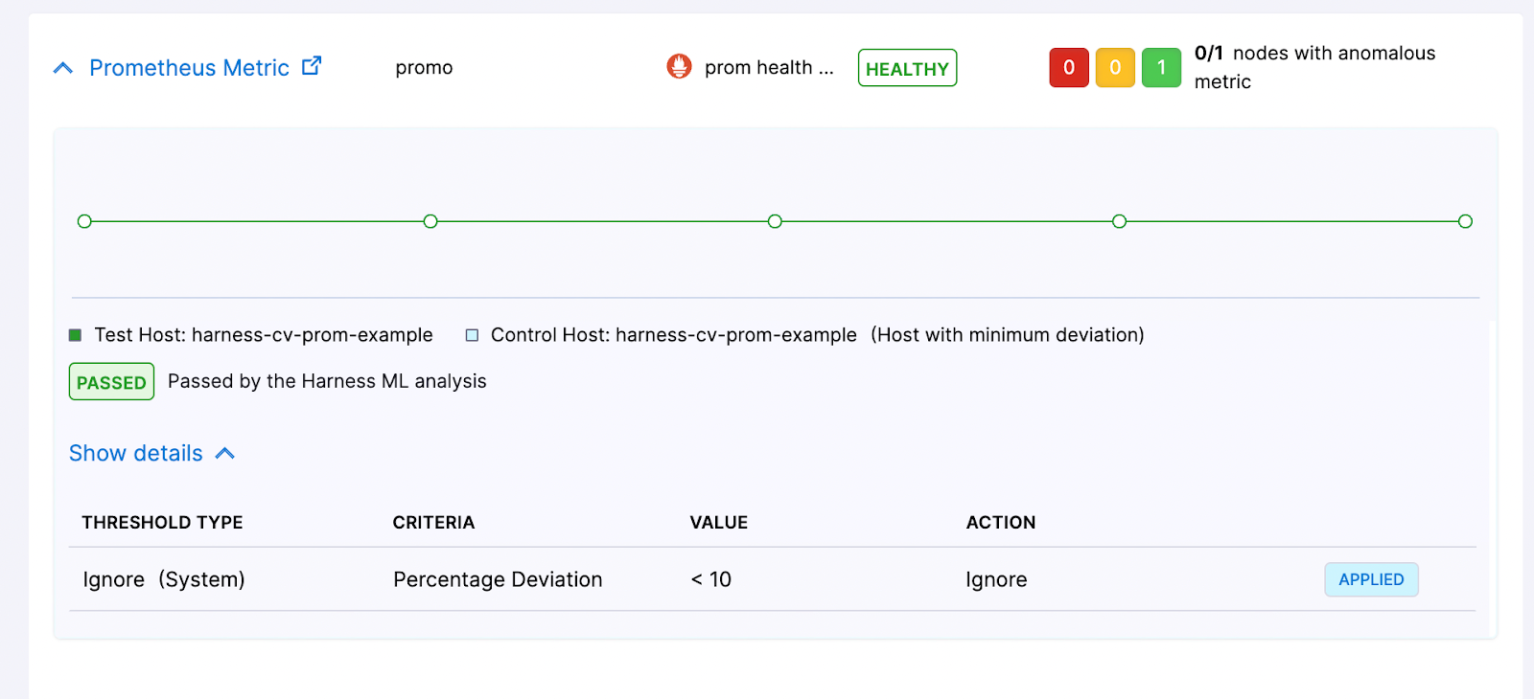Click '0/1 nodes with anomalous metric' text
The width and height of the screenshot is (1534, 699).
coord(1314,67)
